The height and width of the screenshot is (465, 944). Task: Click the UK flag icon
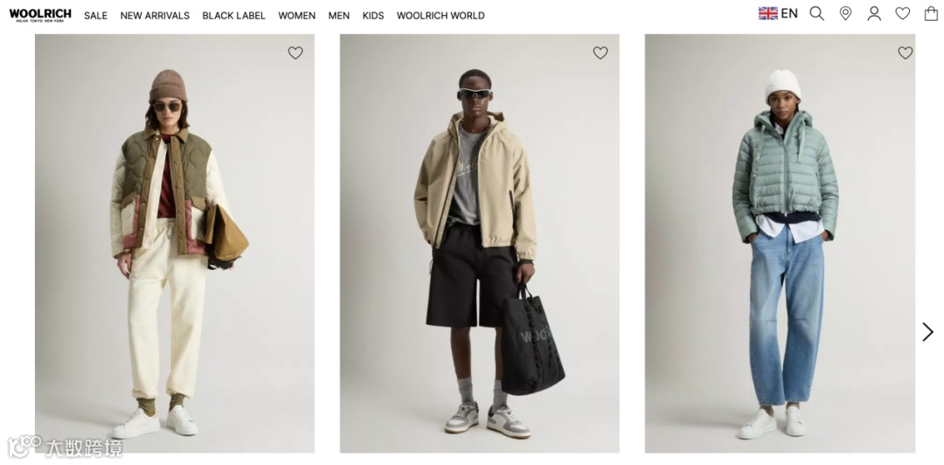coord(767,13)
